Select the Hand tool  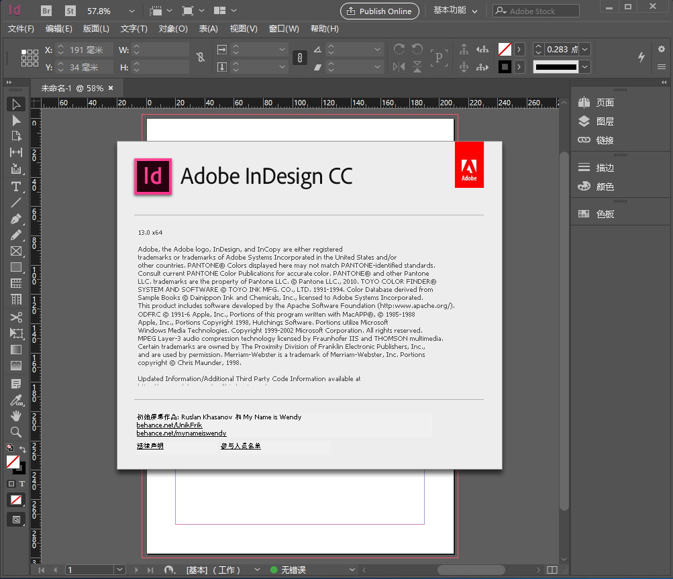(16, 416)
